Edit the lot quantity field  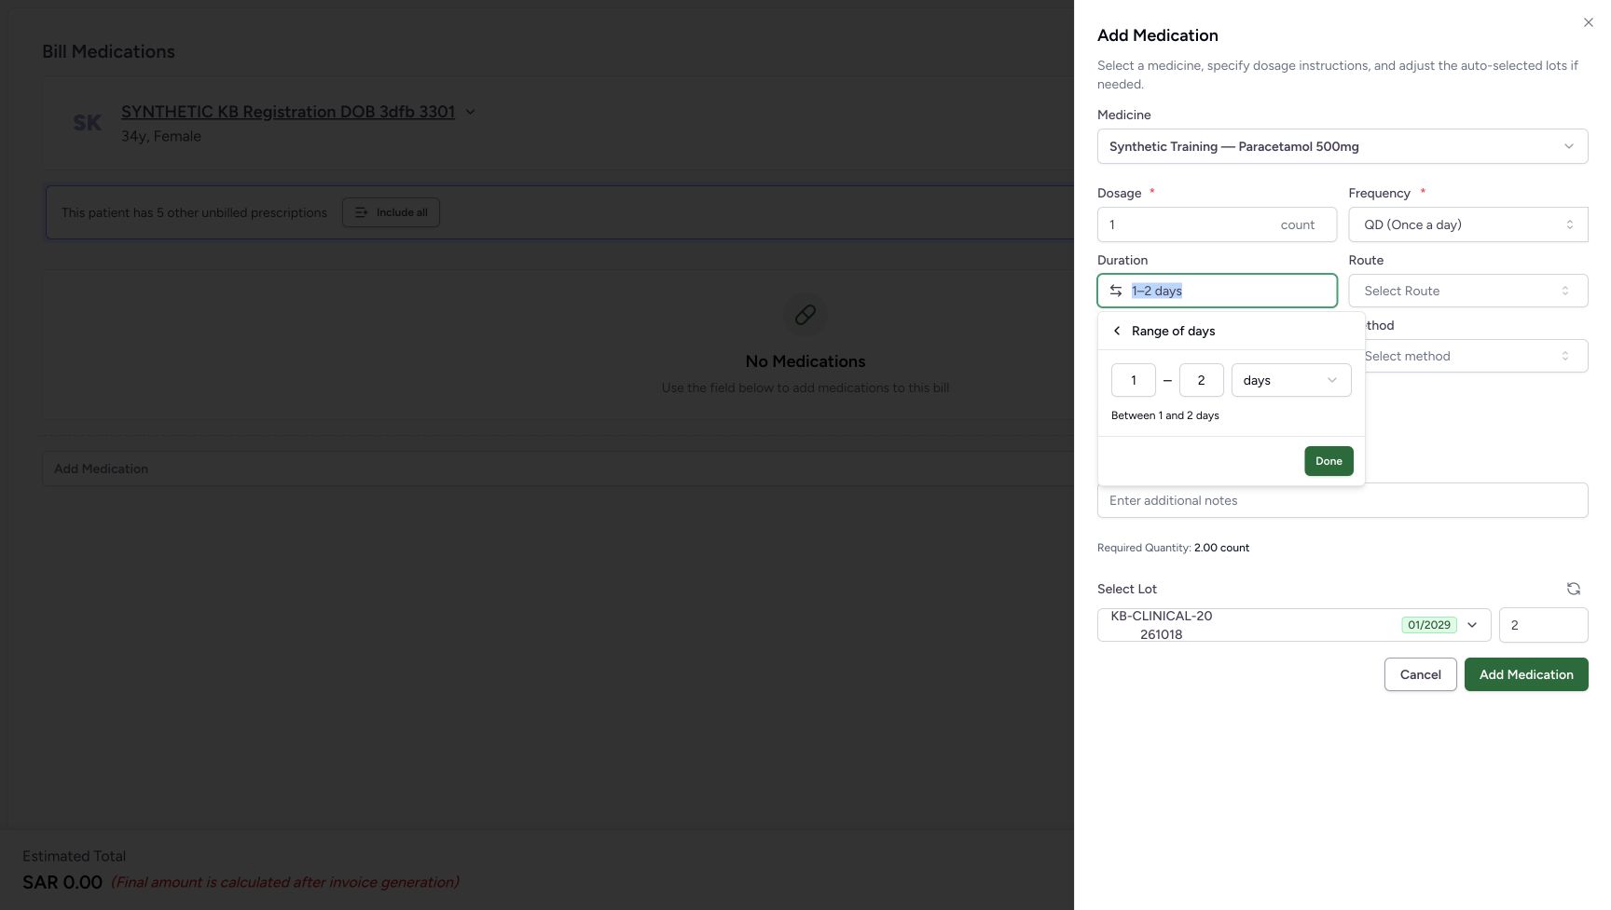[1543, 625]
